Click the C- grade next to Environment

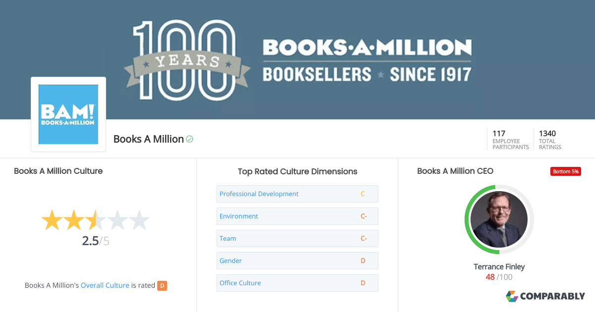coord(363,216)
